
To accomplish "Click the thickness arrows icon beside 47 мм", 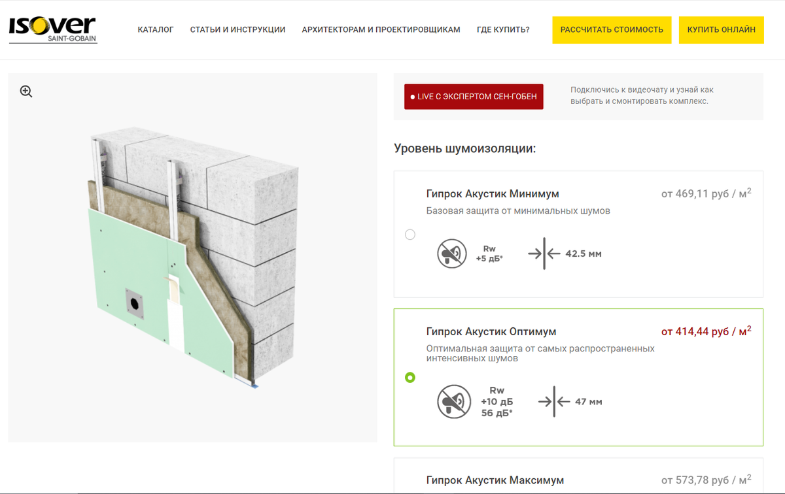I will 554,402.
